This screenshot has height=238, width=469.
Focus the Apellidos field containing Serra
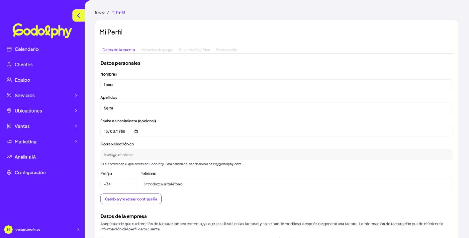[277, 108]
